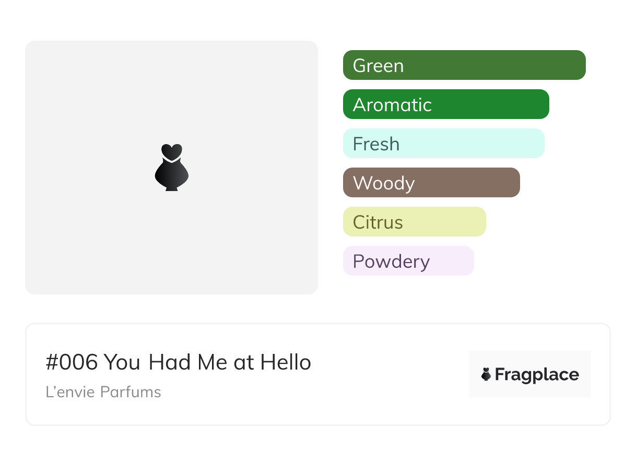This screenshot has height=451, width=636.
Task: Click the heart-shaped cap of the bottle icon
Action: tap(171, 151)
